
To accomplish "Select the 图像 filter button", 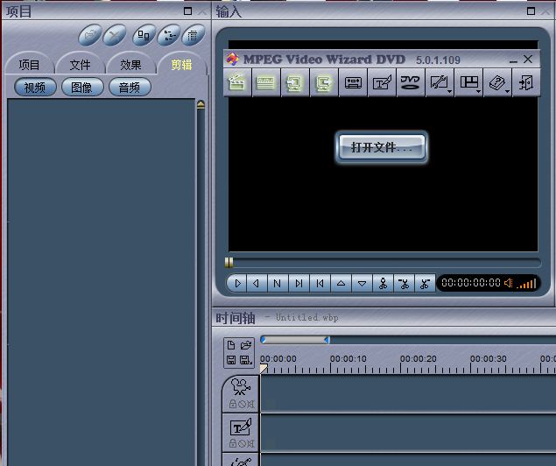I will (82, 88).
